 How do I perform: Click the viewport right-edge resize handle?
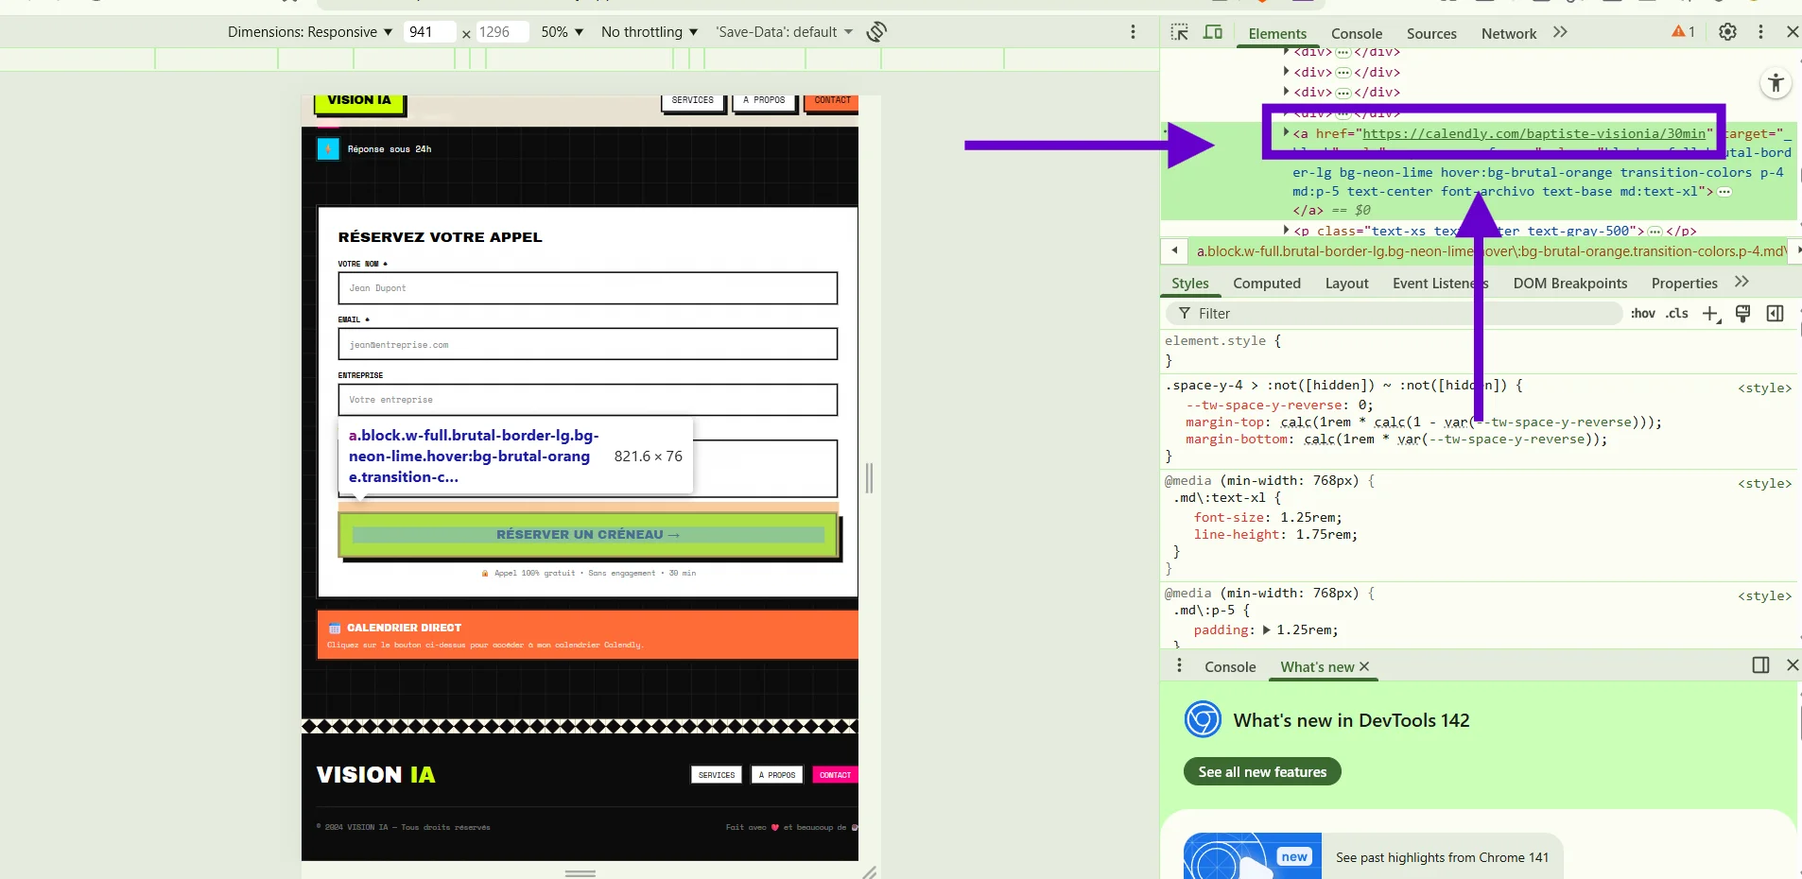point(869,478)
